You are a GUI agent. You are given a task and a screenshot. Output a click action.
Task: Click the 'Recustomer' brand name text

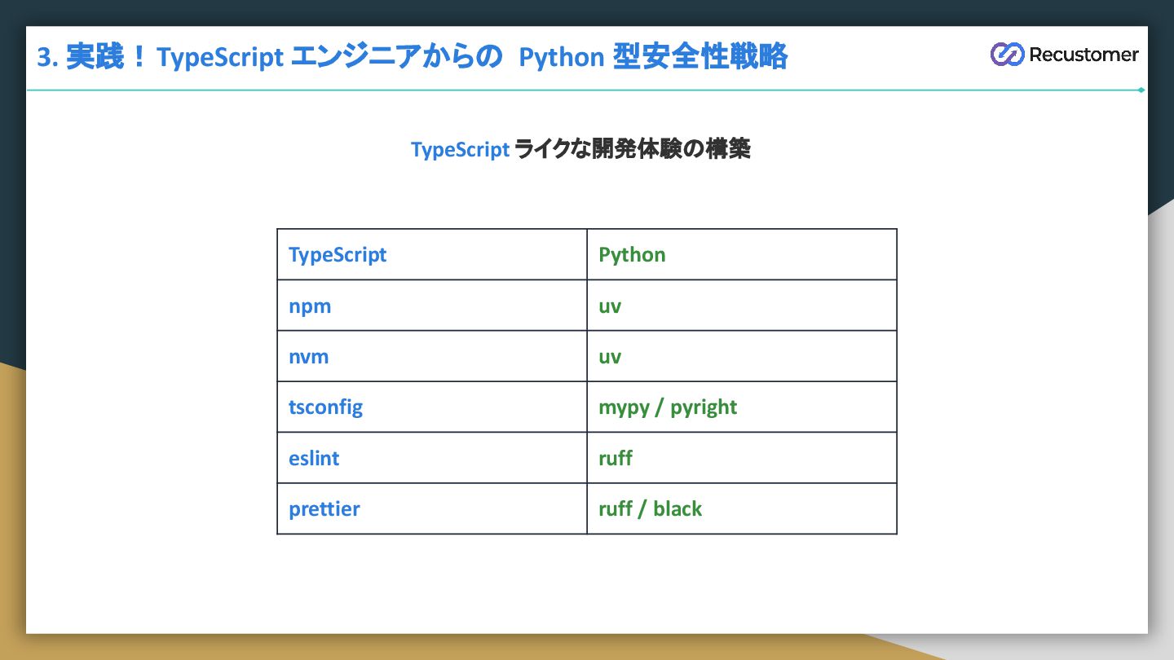coord(1084,55)
